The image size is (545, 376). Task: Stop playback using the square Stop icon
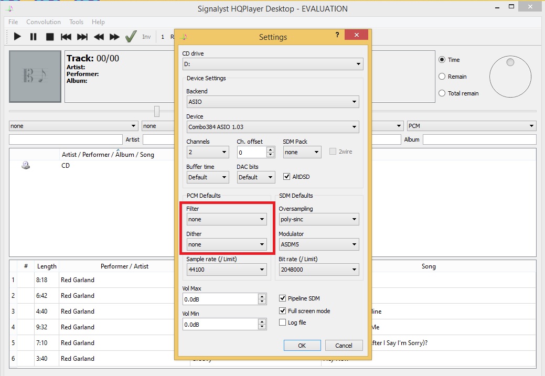coord(50,37)
